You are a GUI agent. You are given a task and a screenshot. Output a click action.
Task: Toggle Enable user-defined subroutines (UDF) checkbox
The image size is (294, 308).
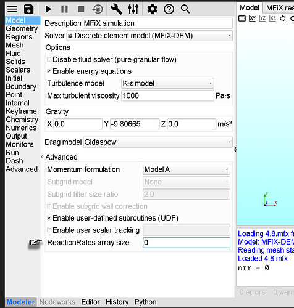coord(49,218)
